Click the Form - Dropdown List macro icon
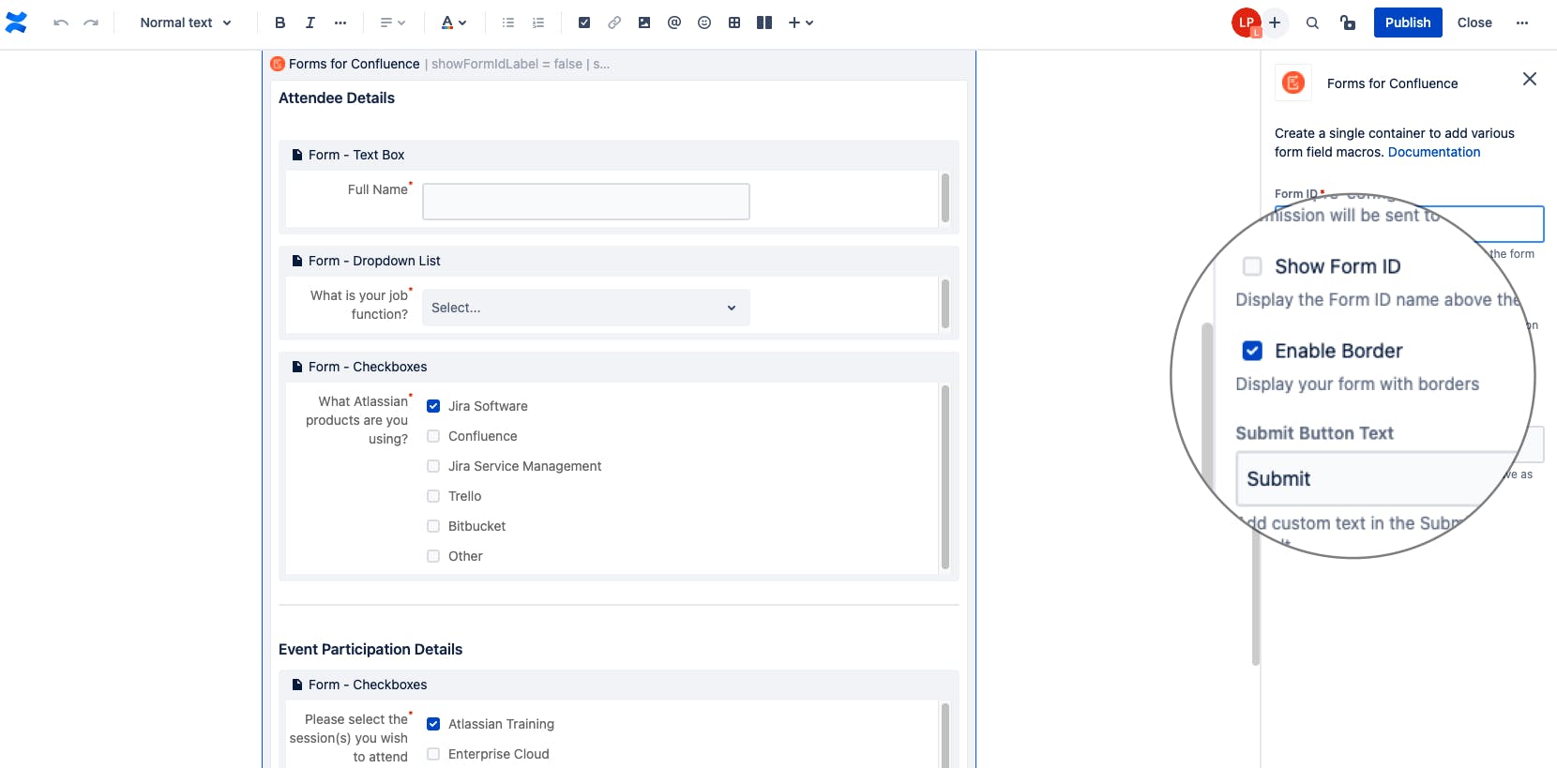1557x768 pixels. pyautogui.click(x=297, y=261)
